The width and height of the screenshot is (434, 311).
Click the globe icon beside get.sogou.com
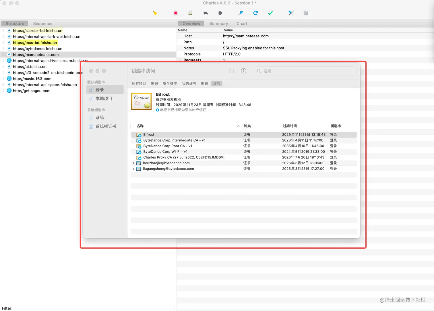coord(9,91)
